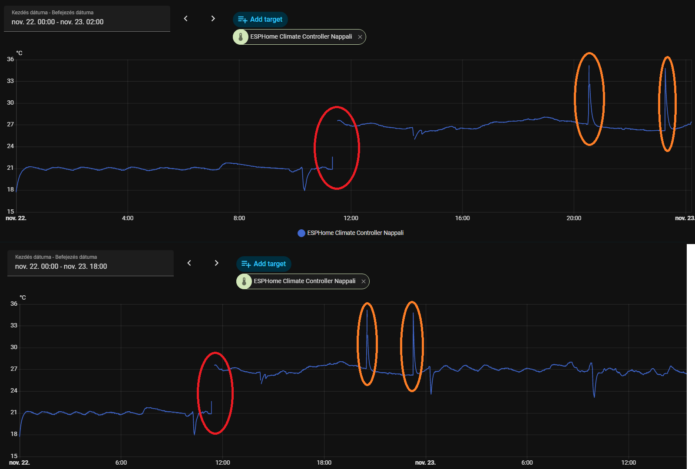Remove ESPHome Climate Controller Nappali chip in top panel
This screenshot has width=695, height=469.
(360, 37)
